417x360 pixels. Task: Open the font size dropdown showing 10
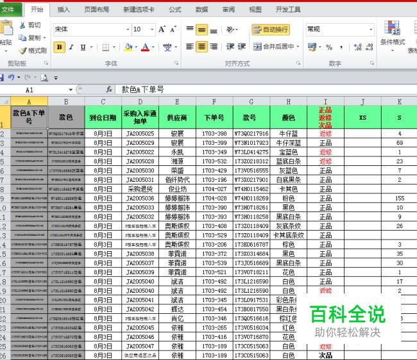(152, 29)
